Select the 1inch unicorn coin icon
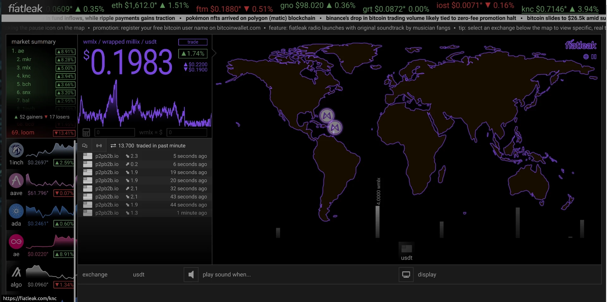The height and width of the screenshot is (302, 607). click(x=16, y=150)
